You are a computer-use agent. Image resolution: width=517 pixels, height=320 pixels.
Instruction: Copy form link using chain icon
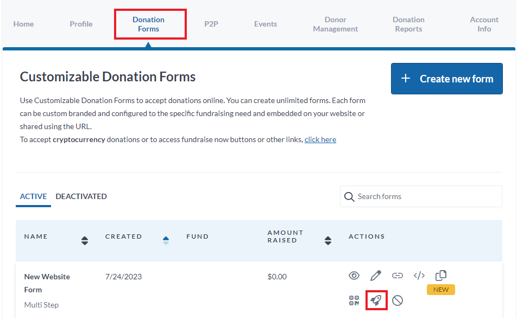point(398,276)
